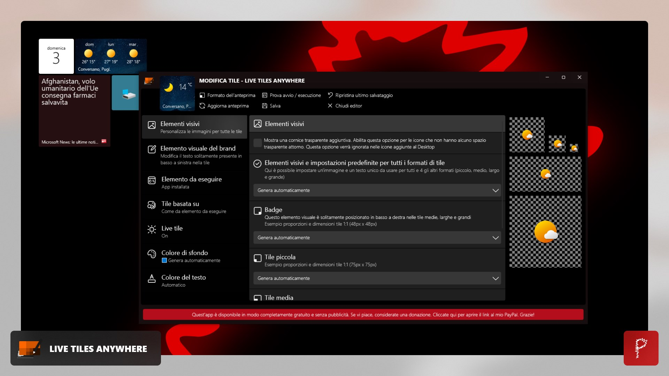Click the blue background color swatch

[164, 260]
